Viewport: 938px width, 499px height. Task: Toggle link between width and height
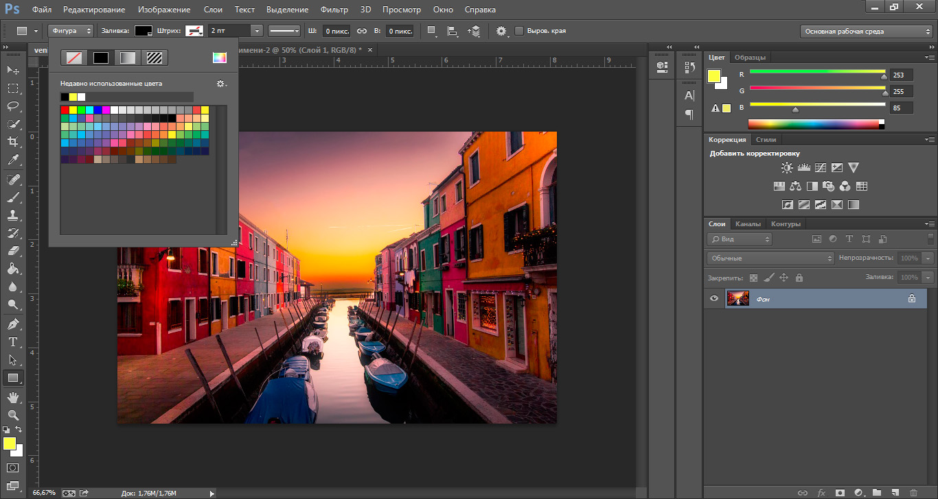coord(361,31)
